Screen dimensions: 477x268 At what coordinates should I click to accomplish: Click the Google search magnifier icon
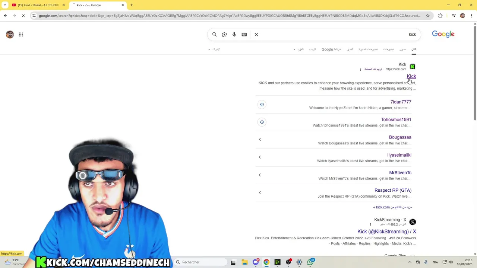click(x=214, y=34)
